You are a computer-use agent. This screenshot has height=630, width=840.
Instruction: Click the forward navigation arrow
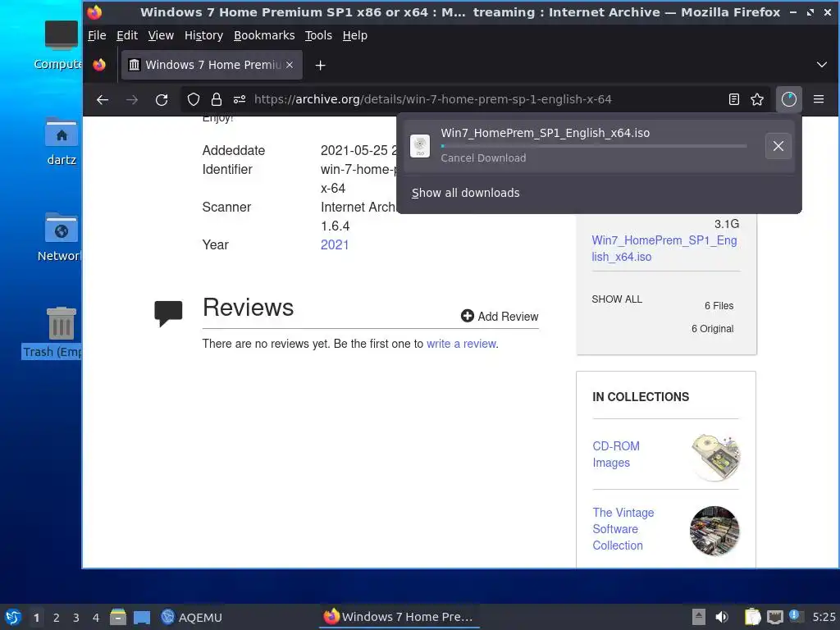132,99
